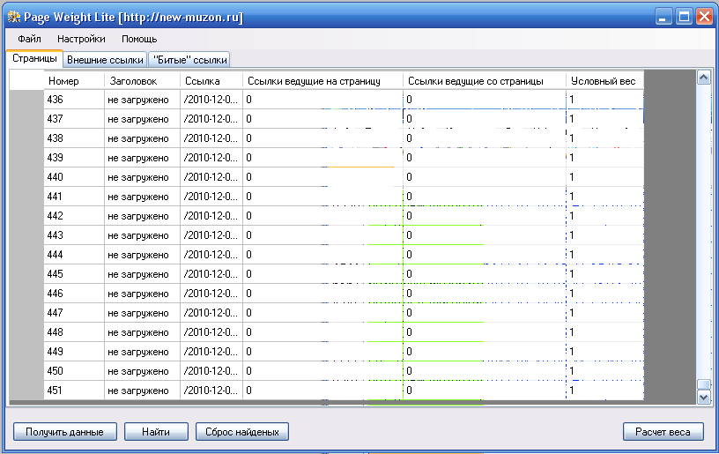
Task: Click the Page Weight Lite title bar icon
Action: 14,17
